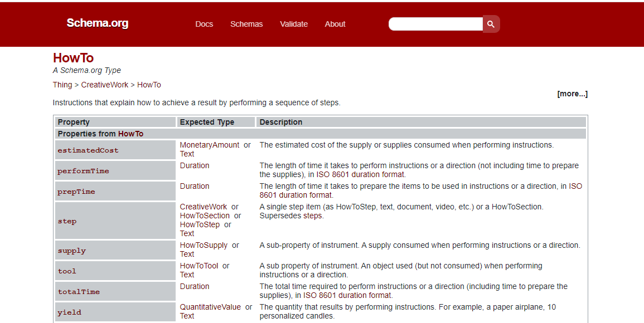Open the Duration type for totalTime
Screen dimensions: 644x323
tap(194, 286)
